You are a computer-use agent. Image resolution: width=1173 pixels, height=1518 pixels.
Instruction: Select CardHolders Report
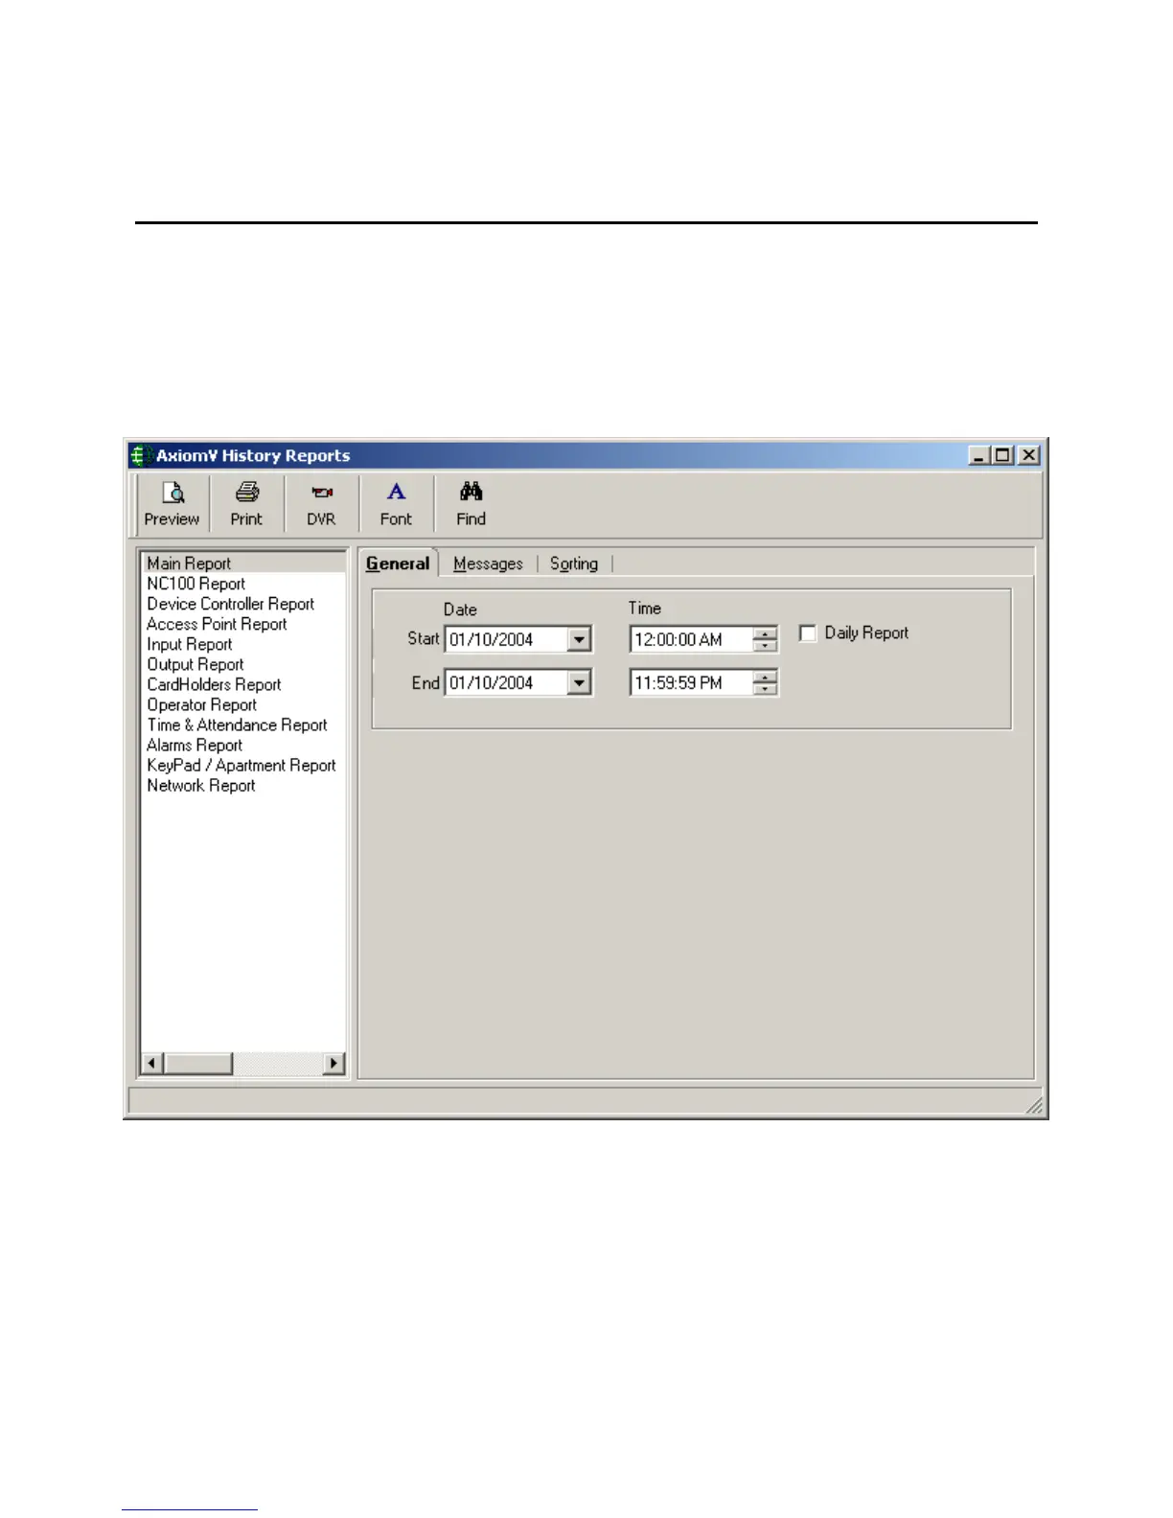[214, 684]
